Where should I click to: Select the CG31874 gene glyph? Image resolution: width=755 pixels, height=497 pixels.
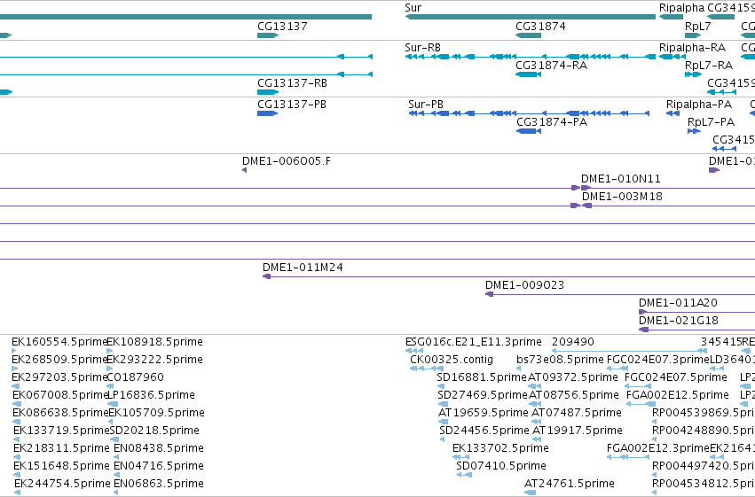pyautogui.click(x=528, y=35)
